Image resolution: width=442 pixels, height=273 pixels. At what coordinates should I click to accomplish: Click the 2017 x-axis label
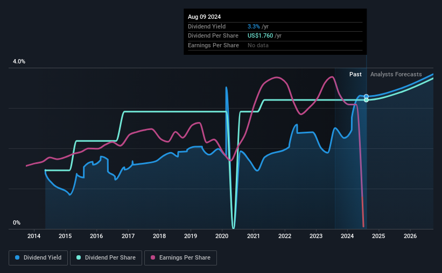(128, 236)
